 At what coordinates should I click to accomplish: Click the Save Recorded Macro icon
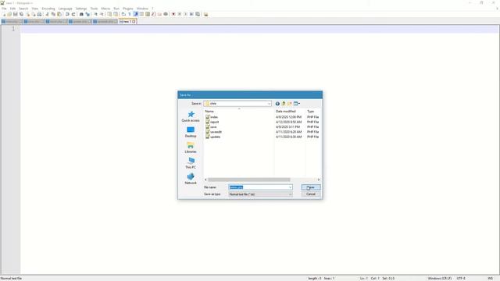pos(198,14)
